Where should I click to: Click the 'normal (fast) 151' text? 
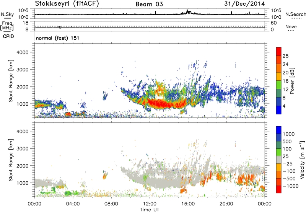58,38
